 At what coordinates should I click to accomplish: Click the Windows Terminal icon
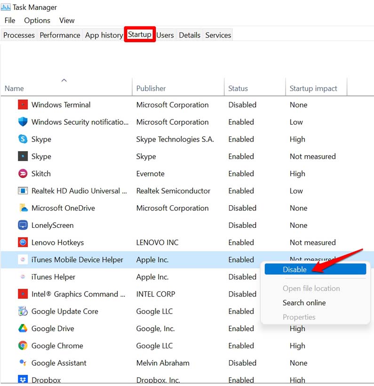[23, 105]
